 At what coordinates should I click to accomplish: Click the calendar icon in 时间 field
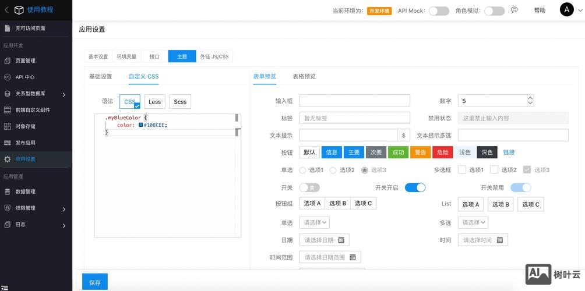(x=500, y=240)
